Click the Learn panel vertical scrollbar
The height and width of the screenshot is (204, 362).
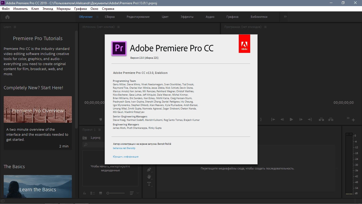[x=76, y=80]
